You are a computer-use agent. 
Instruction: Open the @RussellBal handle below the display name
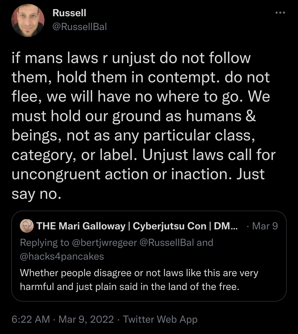tap(79, 26)
